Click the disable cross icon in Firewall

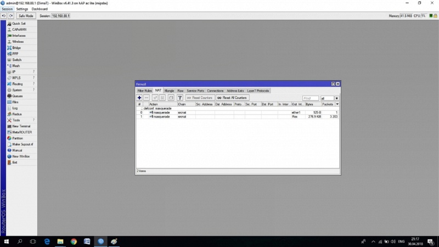point(162,98)
